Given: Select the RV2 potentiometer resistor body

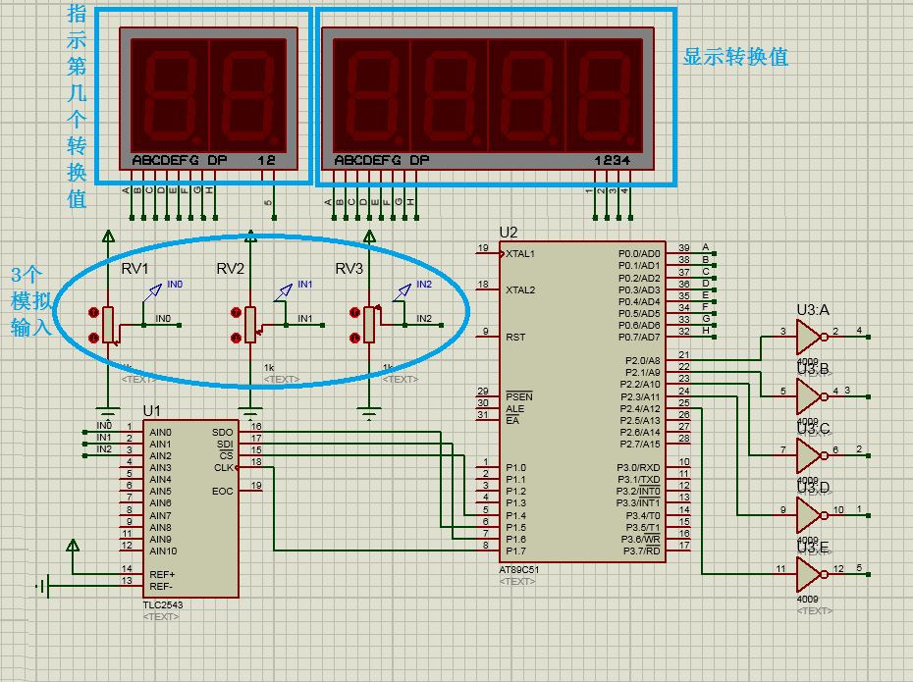Looking at the screenshot, I should [x=250, y=325].
